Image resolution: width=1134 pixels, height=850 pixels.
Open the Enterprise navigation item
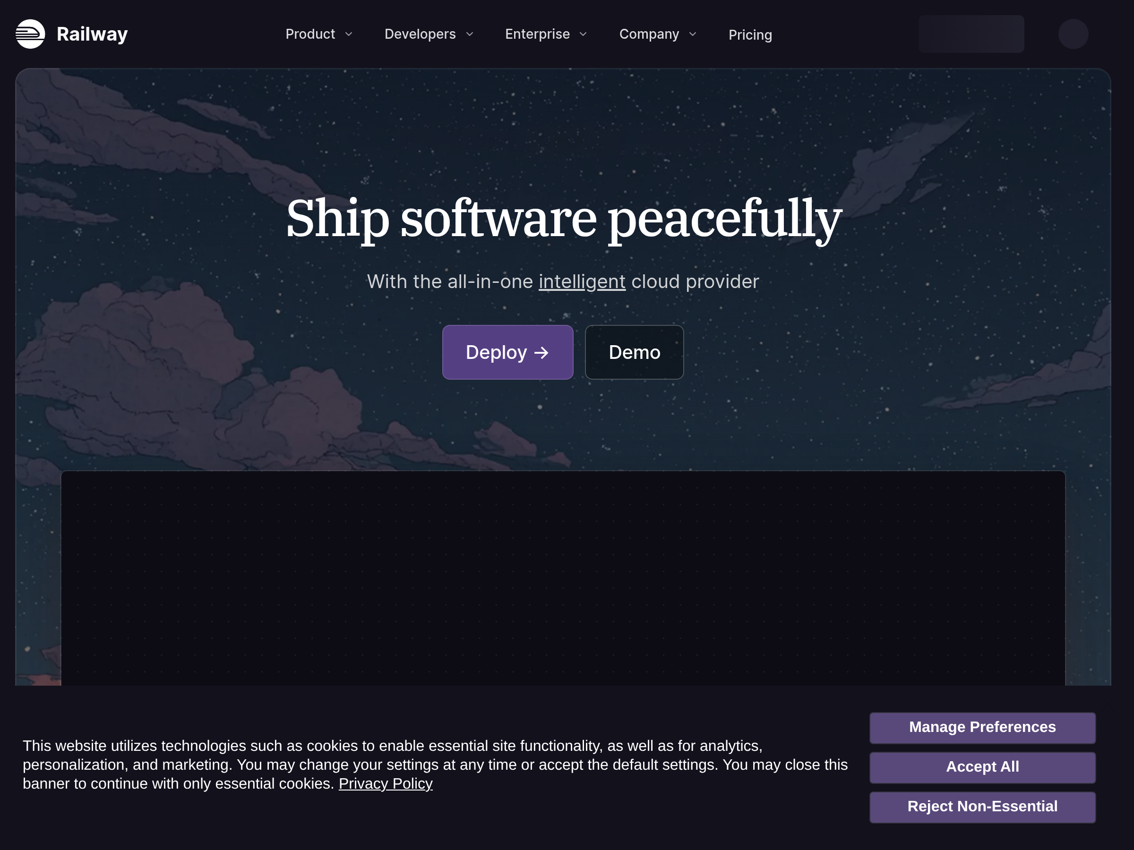(x=547, y=34)
